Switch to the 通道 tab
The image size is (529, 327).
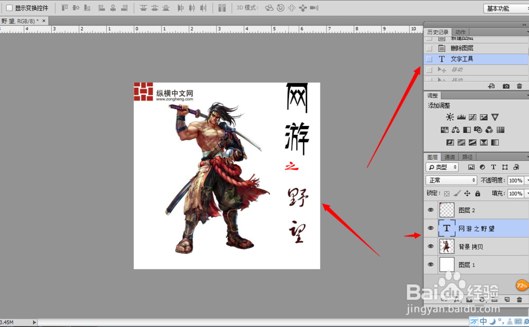(449, 157)
